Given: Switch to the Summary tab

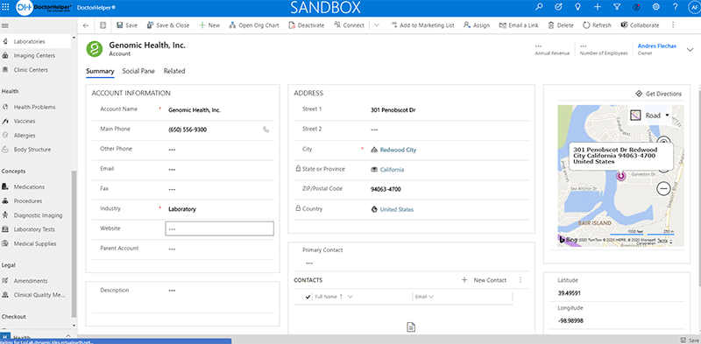Looking at the screenshot, I should (100, 71).
